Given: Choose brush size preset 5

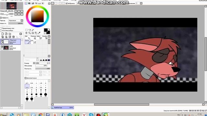Looking at the screenshot, I should pos(27,91).
